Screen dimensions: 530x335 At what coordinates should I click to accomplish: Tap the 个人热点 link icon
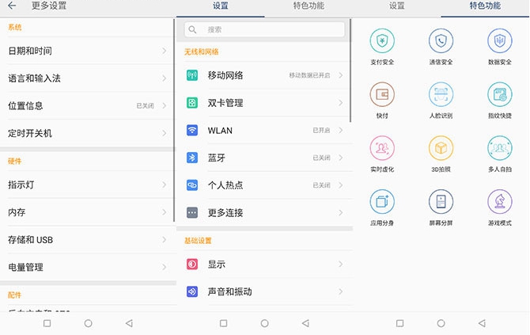pyautogui.click(x=192, y=185)
